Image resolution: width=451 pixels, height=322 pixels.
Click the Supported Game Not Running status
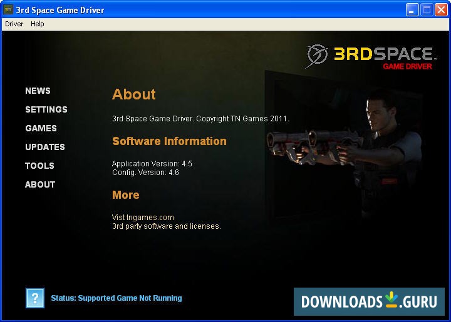coord(117,298)
